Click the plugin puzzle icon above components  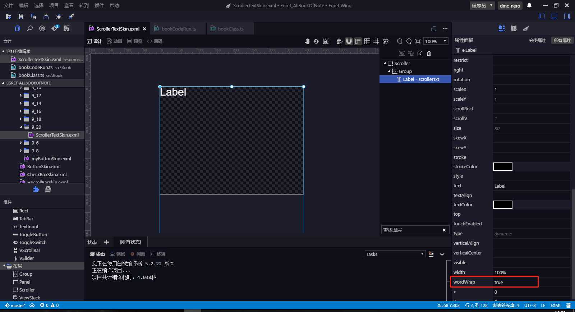point(36,189)
